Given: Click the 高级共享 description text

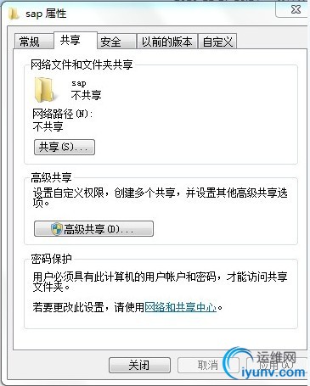Looking at the screenshot, I should click(x=160, y=198).
